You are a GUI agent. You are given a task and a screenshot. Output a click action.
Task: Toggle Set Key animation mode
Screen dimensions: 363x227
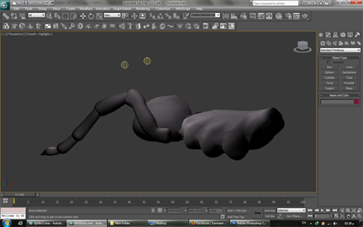pos(270,216)
